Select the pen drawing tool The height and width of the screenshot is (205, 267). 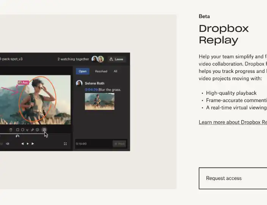(x=32, y=130)
